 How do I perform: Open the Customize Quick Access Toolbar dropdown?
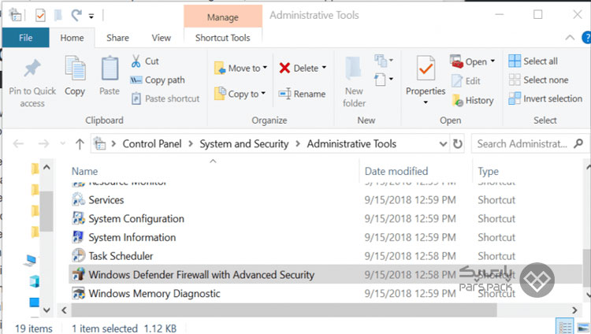pos(91,16)
